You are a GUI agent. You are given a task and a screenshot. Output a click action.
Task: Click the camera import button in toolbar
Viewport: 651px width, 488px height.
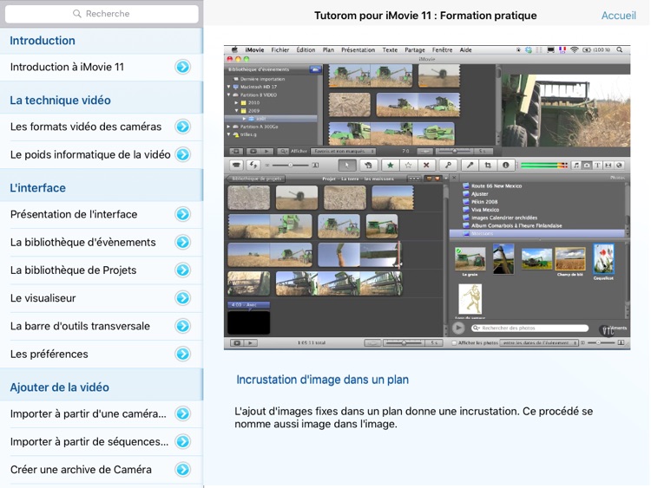pos(236,166)
